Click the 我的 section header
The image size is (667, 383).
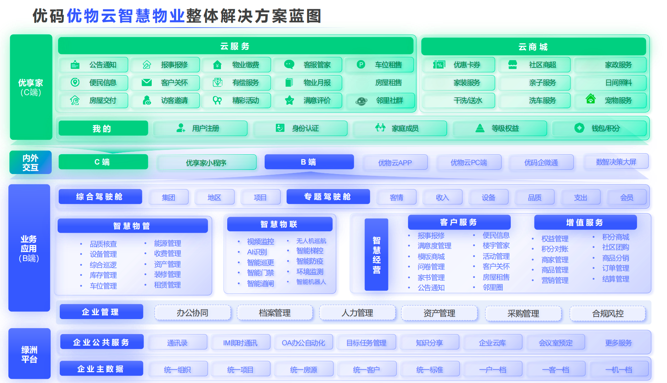click(x=103, y=128)
